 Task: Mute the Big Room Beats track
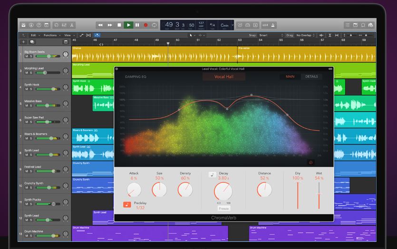[26, 56]
